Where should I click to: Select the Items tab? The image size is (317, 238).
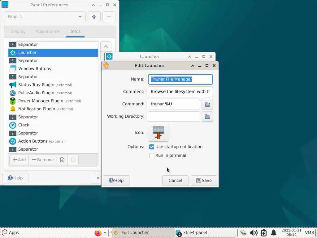point(75,32)
